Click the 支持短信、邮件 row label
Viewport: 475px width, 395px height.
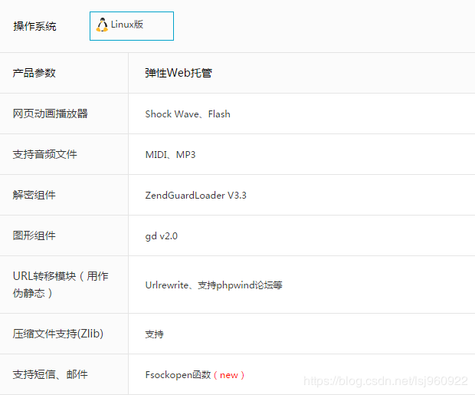[50, 374]
